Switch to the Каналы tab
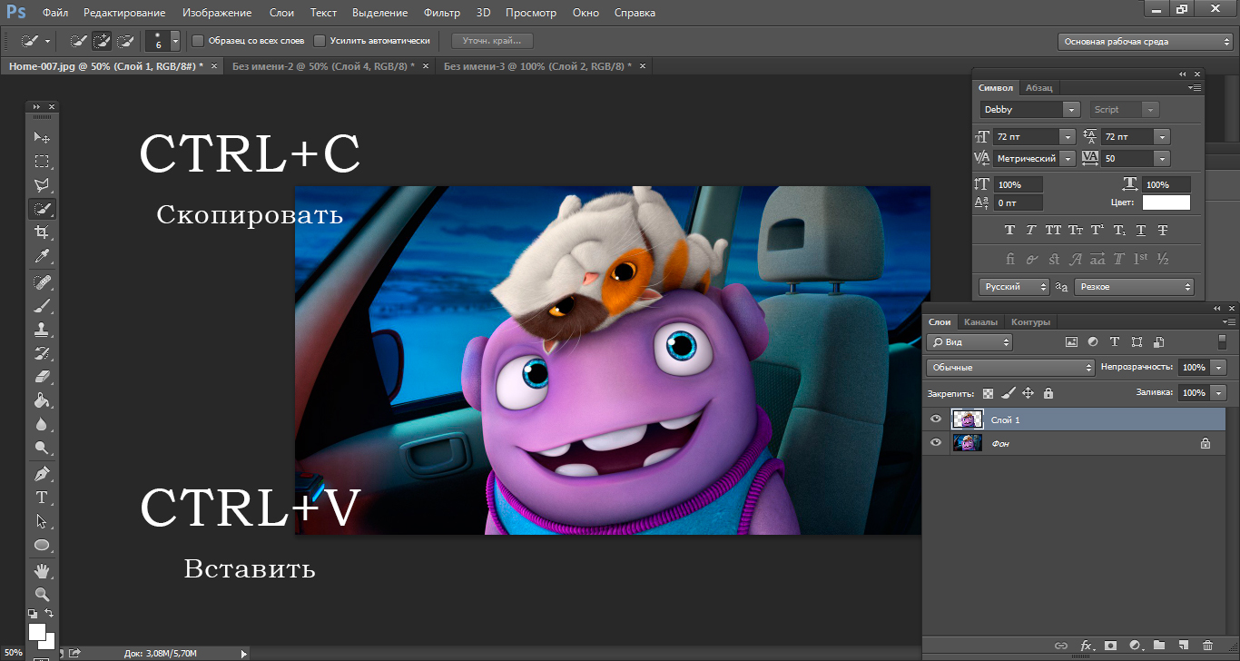1240x661 pixels. [x=980, y=321]
